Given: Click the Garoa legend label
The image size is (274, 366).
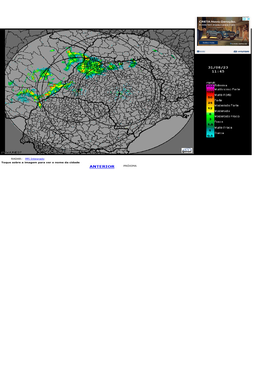Looking at the screenshot, I should [x=219, y=133].
